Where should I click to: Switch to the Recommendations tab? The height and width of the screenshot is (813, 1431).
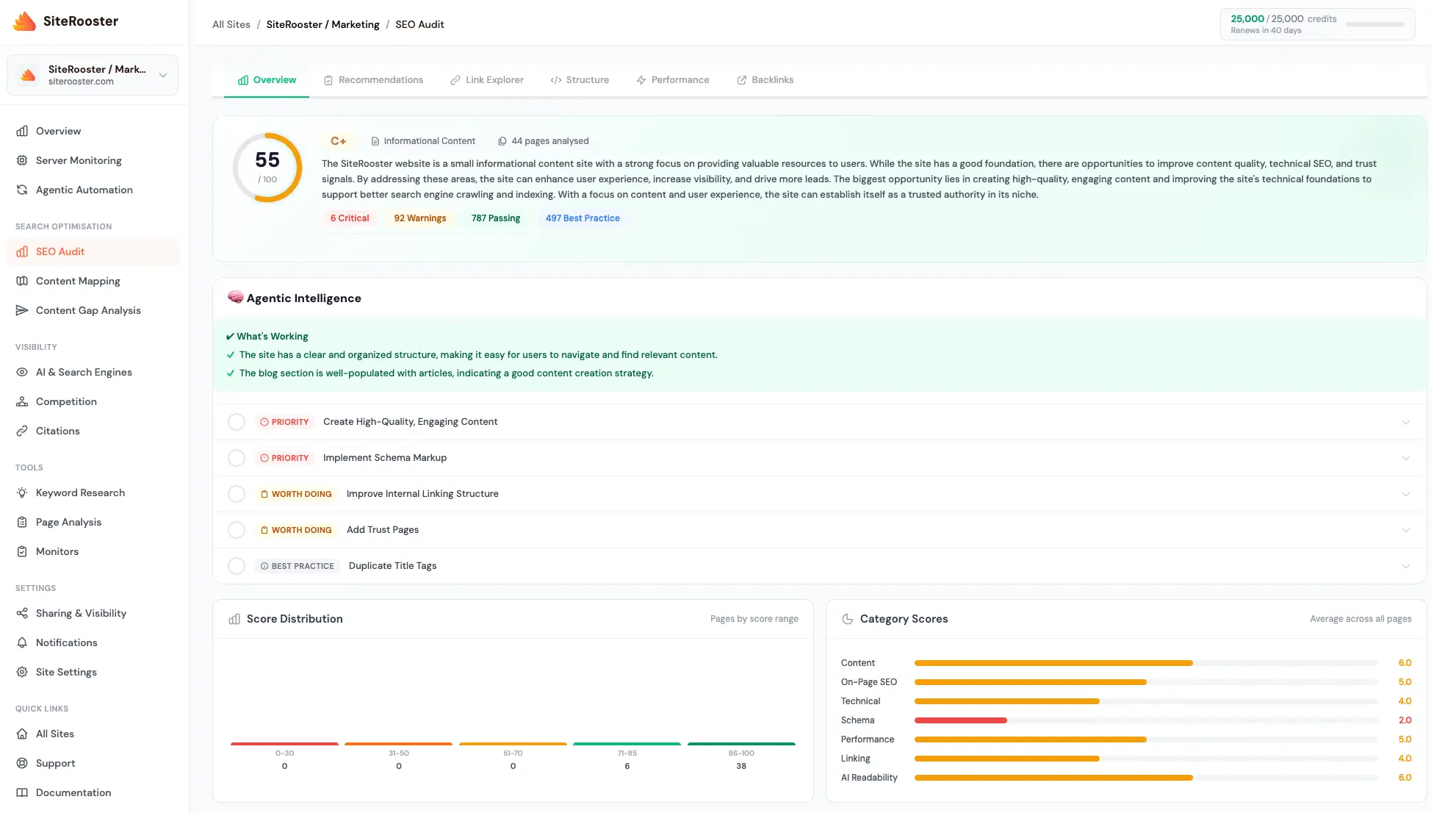(x=374, y=80)
